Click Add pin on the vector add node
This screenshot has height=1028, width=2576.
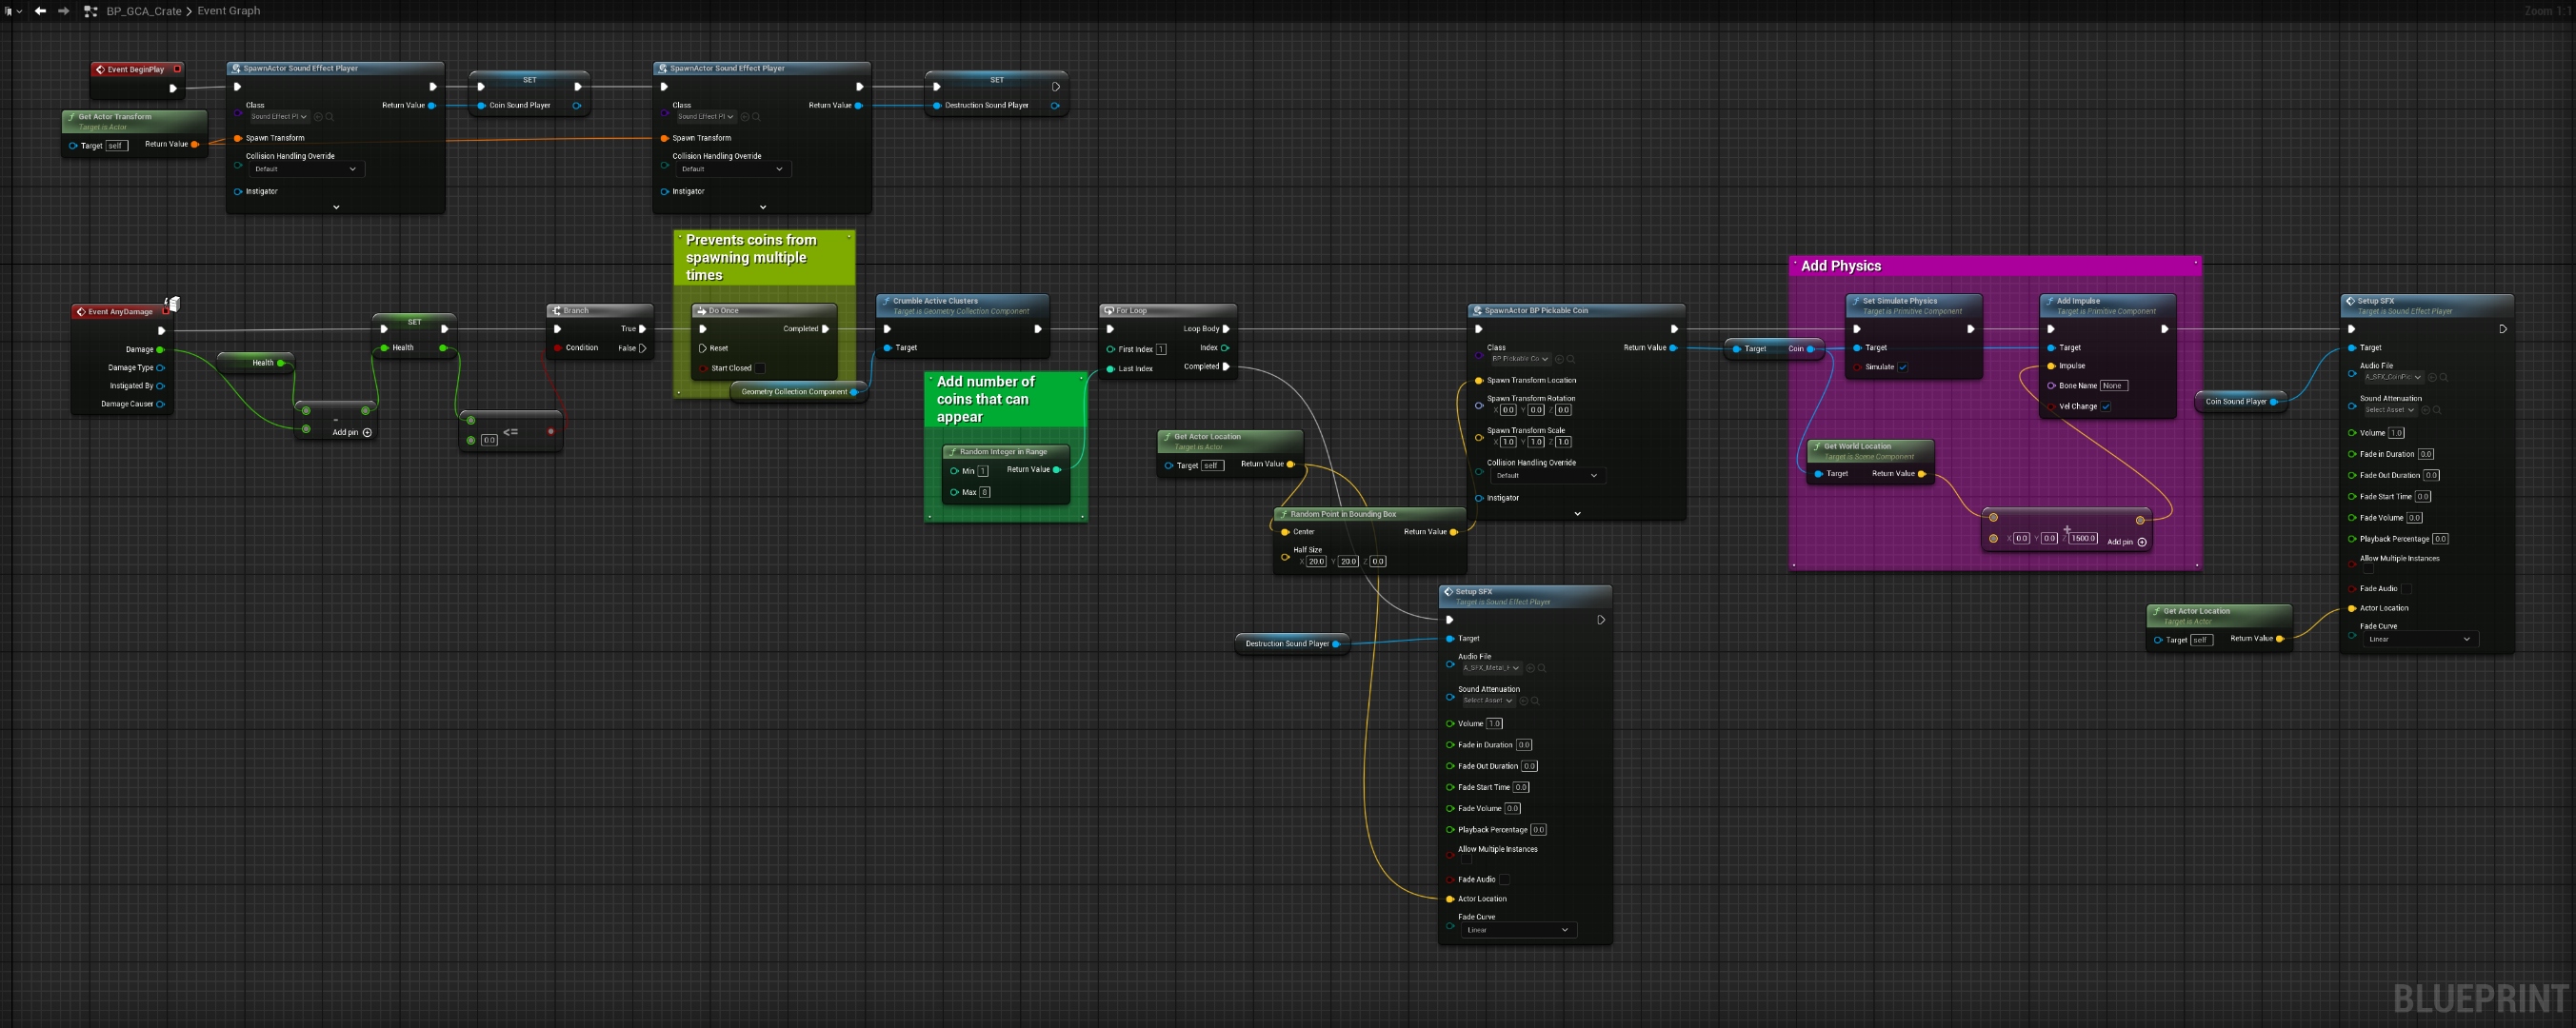click(2127, 541)
